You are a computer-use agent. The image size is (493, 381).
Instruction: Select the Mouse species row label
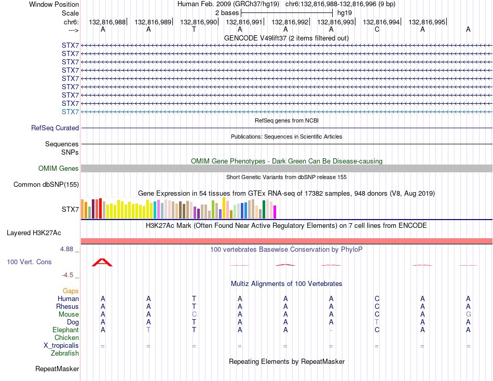[69, 315]
